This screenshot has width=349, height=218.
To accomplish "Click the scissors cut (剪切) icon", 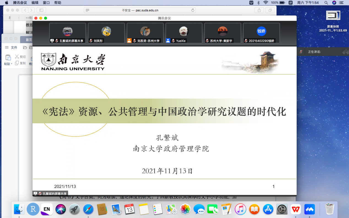I will (17, 57).
